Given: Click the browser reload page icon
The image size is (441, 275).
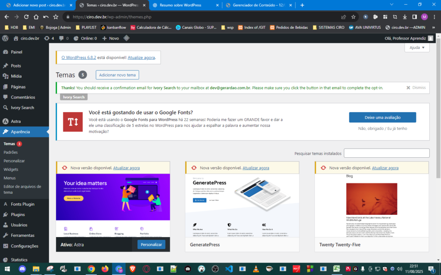Looking at the screenshot, I should point(26,17).
